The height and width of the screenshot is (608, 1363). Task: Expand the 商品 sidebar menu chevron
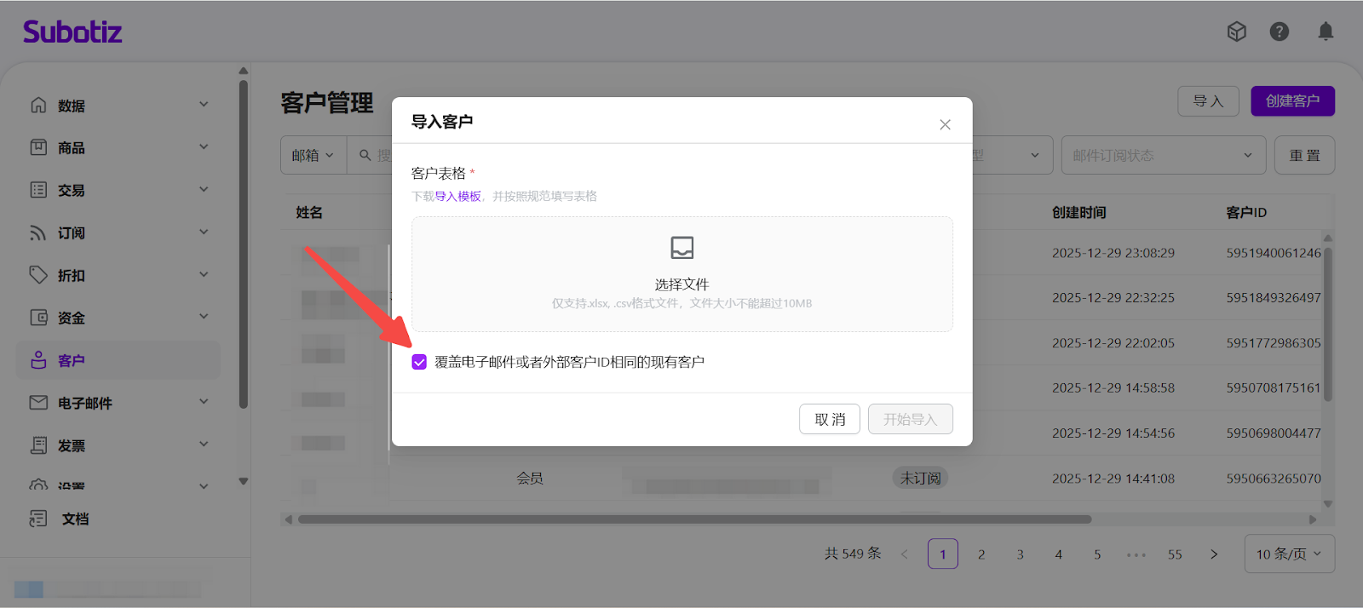point(204,147)
